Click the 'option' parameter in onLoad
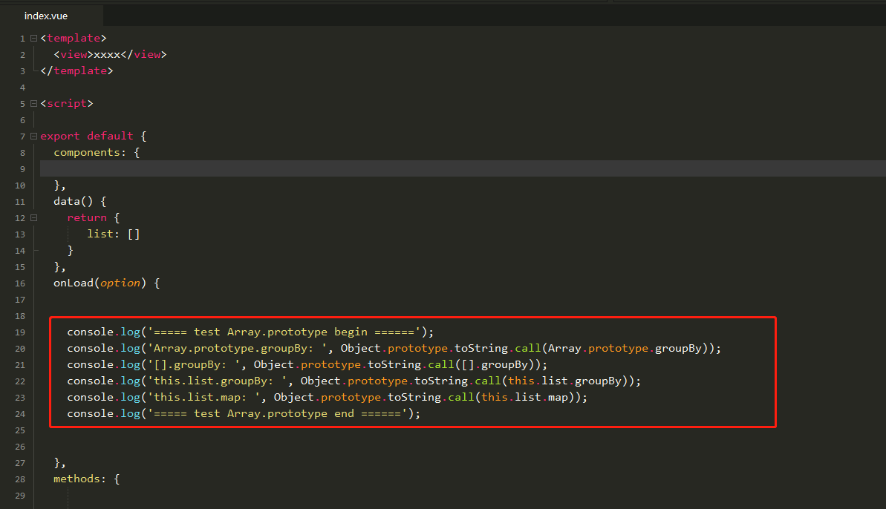Screen dimensions: 886x509 tap(120, 283)
